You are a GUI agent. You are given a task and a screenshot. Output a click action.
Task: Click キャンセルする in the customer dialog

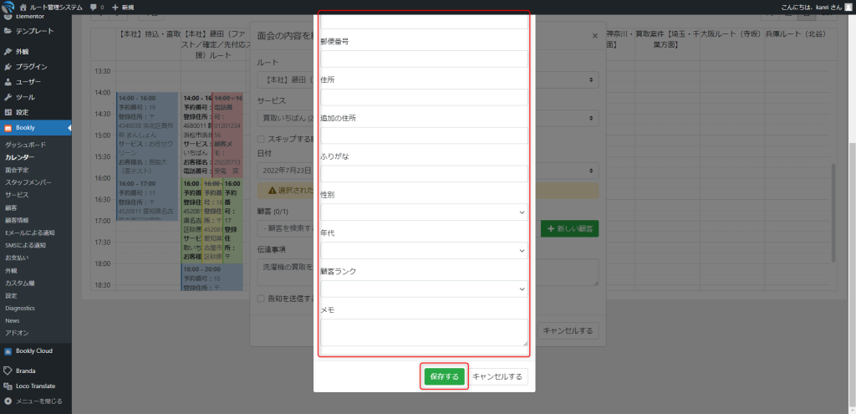click(498, 377)
